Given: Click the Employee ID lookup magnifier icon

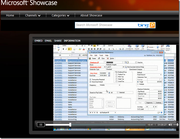Looking at the screenshot, I should [x=126, y=62].
